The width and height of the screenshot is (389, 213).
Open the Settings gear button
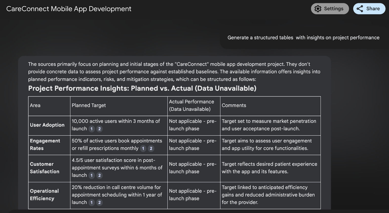(329, 9)
